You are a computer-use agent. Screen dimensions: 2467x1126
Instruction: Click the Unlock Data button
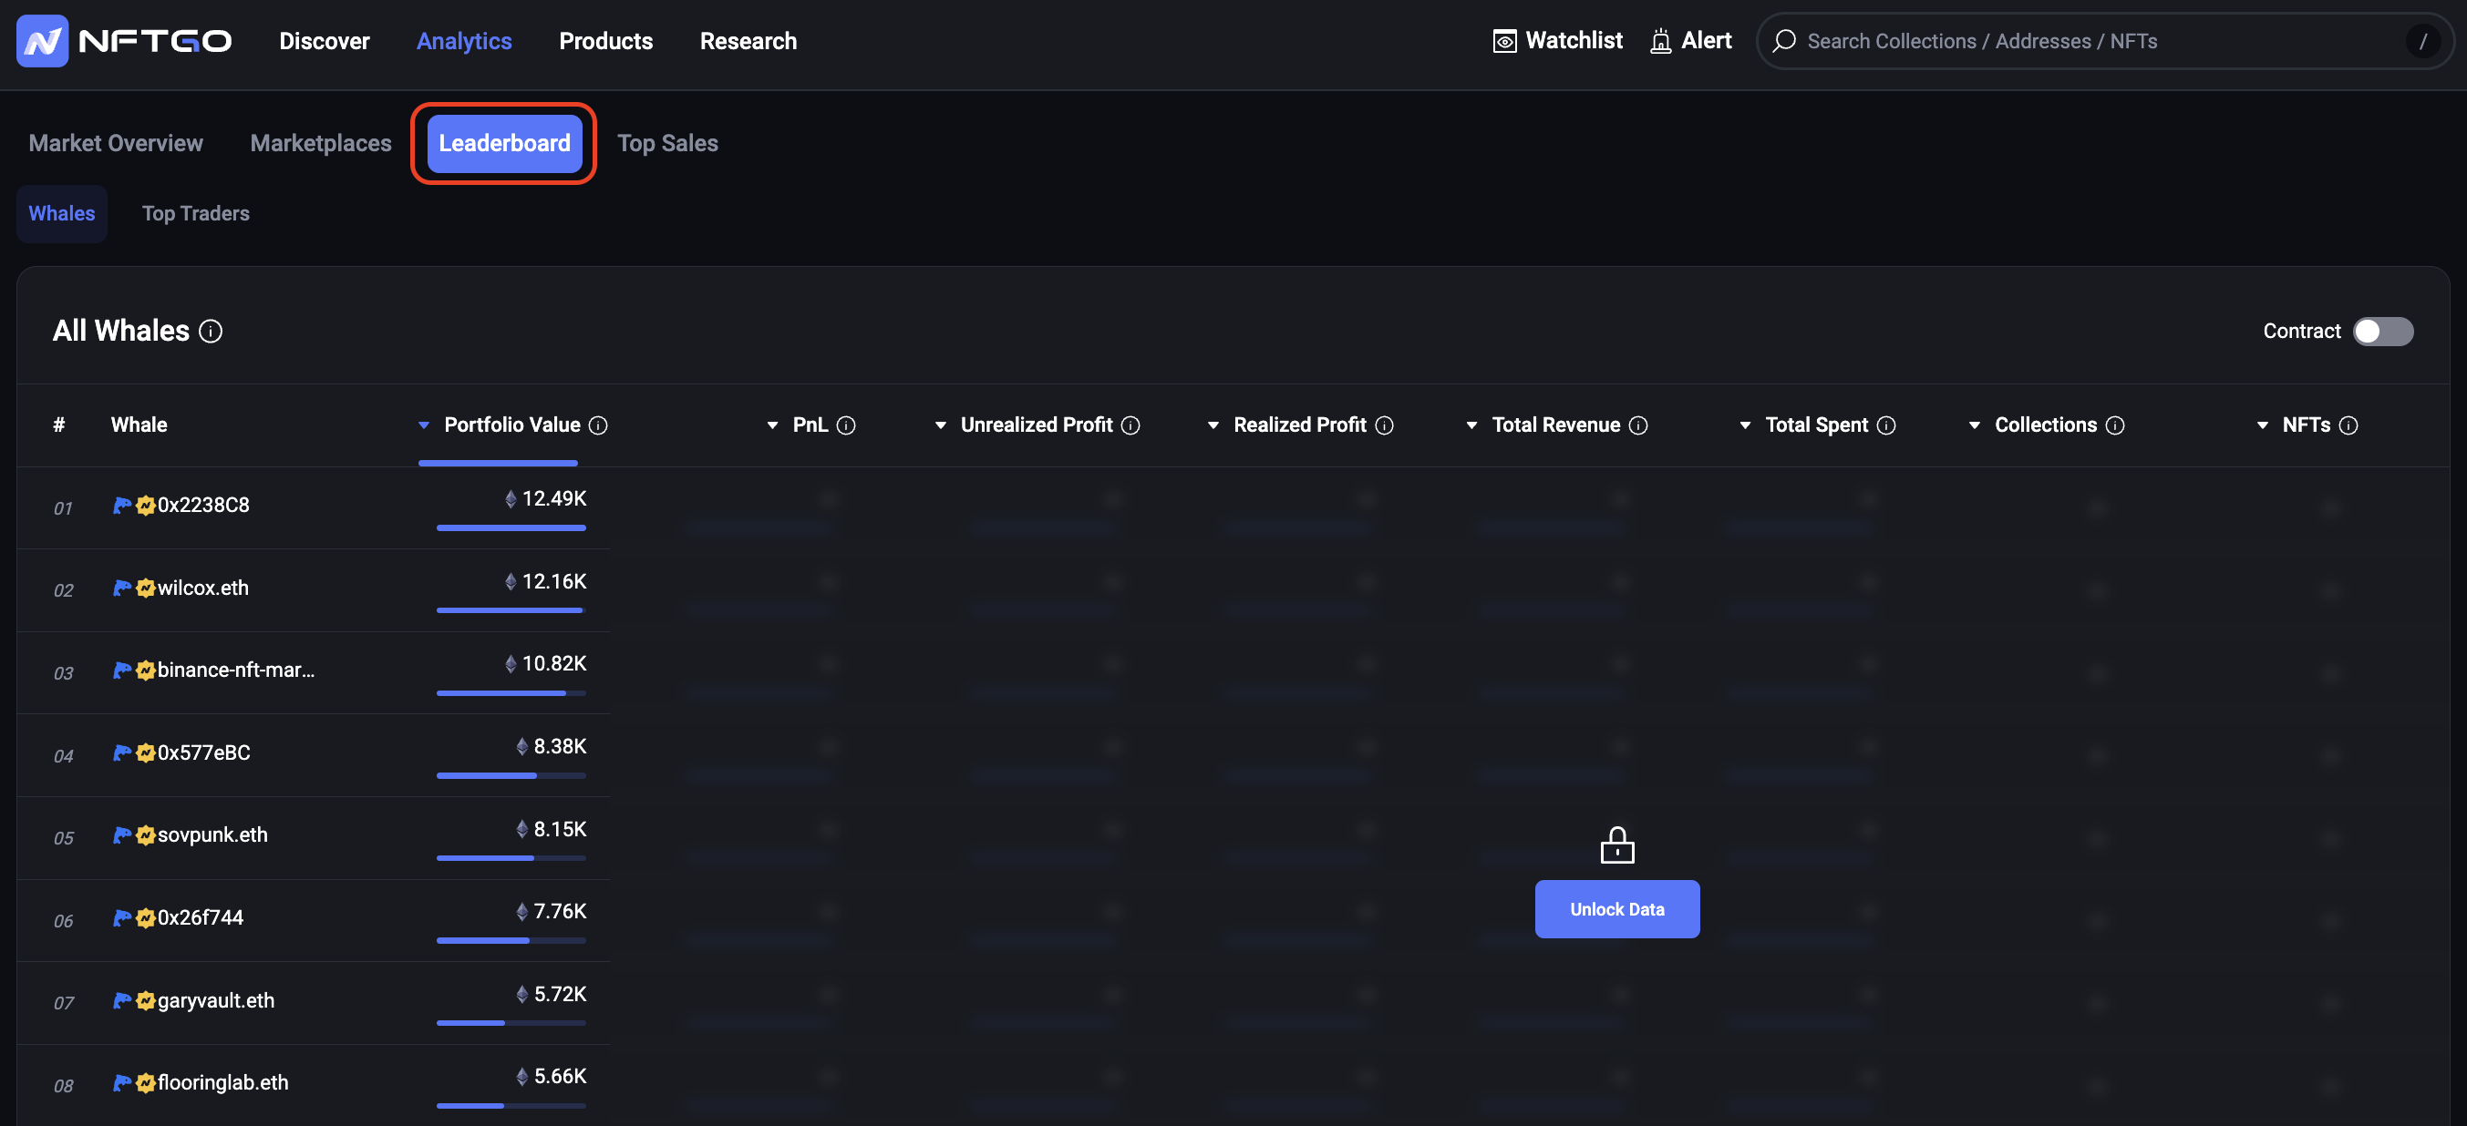click(x=1617, y=910)
